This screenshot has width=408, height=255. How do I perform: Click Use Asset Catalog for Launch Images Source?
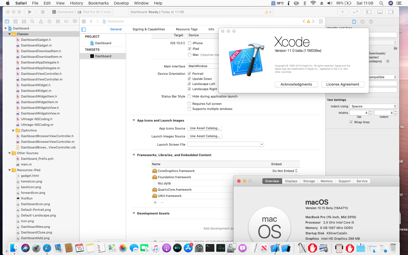click(x=205, y=136)
